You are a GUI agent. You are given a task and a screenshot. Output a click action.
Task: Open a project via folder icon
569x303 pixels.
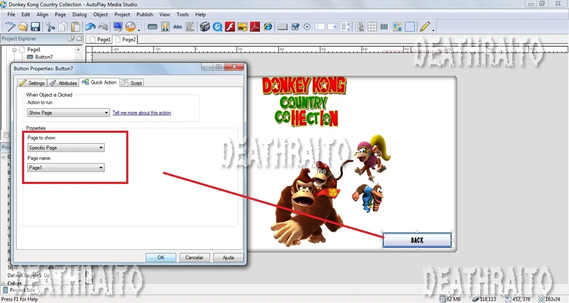pos(23,27)
